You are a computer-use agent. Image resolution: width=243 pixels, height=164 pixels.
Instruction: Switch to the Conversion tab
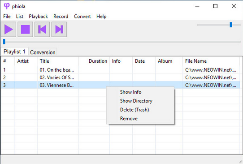43,52
